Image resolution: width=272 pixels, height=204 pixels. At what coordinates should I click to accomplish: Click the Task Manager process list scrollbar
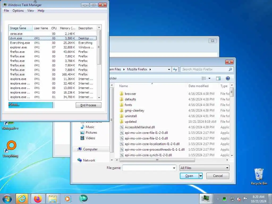[99, 47]
